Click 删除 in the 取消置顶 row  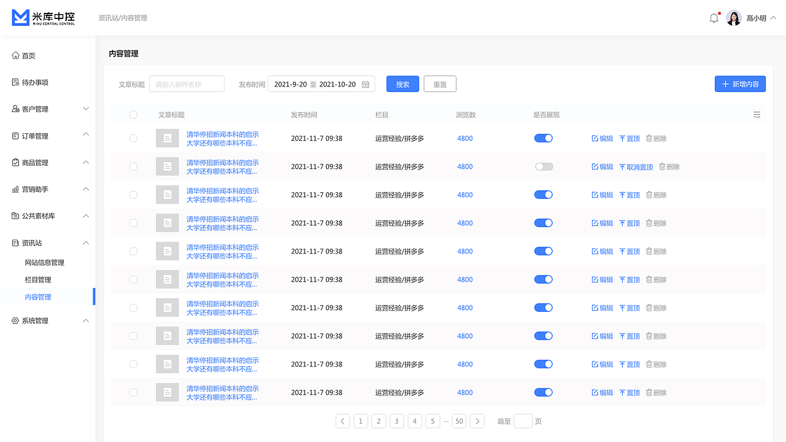click(669, 167)
